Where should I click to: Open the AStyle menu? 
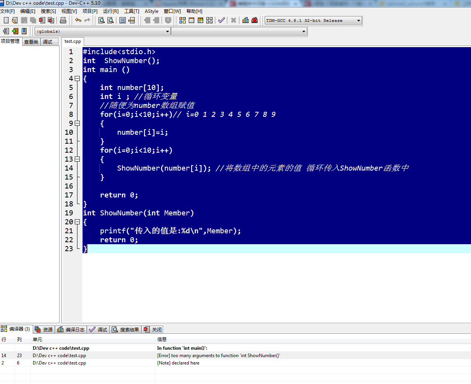151,11
